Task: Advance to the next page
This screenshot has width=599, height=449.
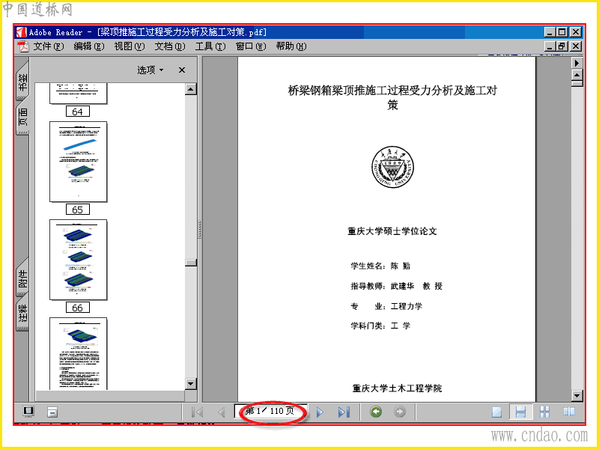Action: (x=320, y=412)
